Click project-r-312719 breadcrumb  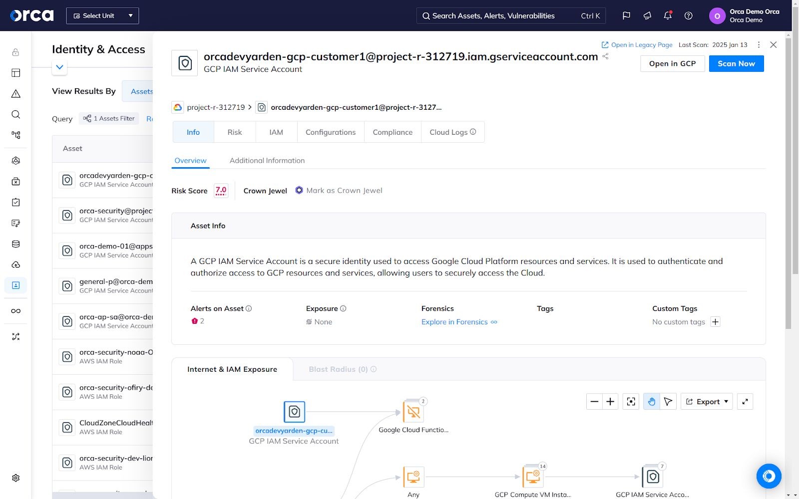pyautogui.click(x=216, y=107)
